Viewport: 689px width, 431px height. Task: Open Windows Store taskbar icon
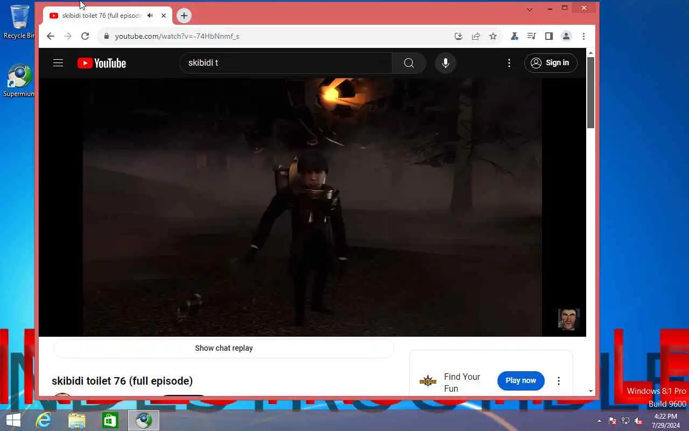110,420
